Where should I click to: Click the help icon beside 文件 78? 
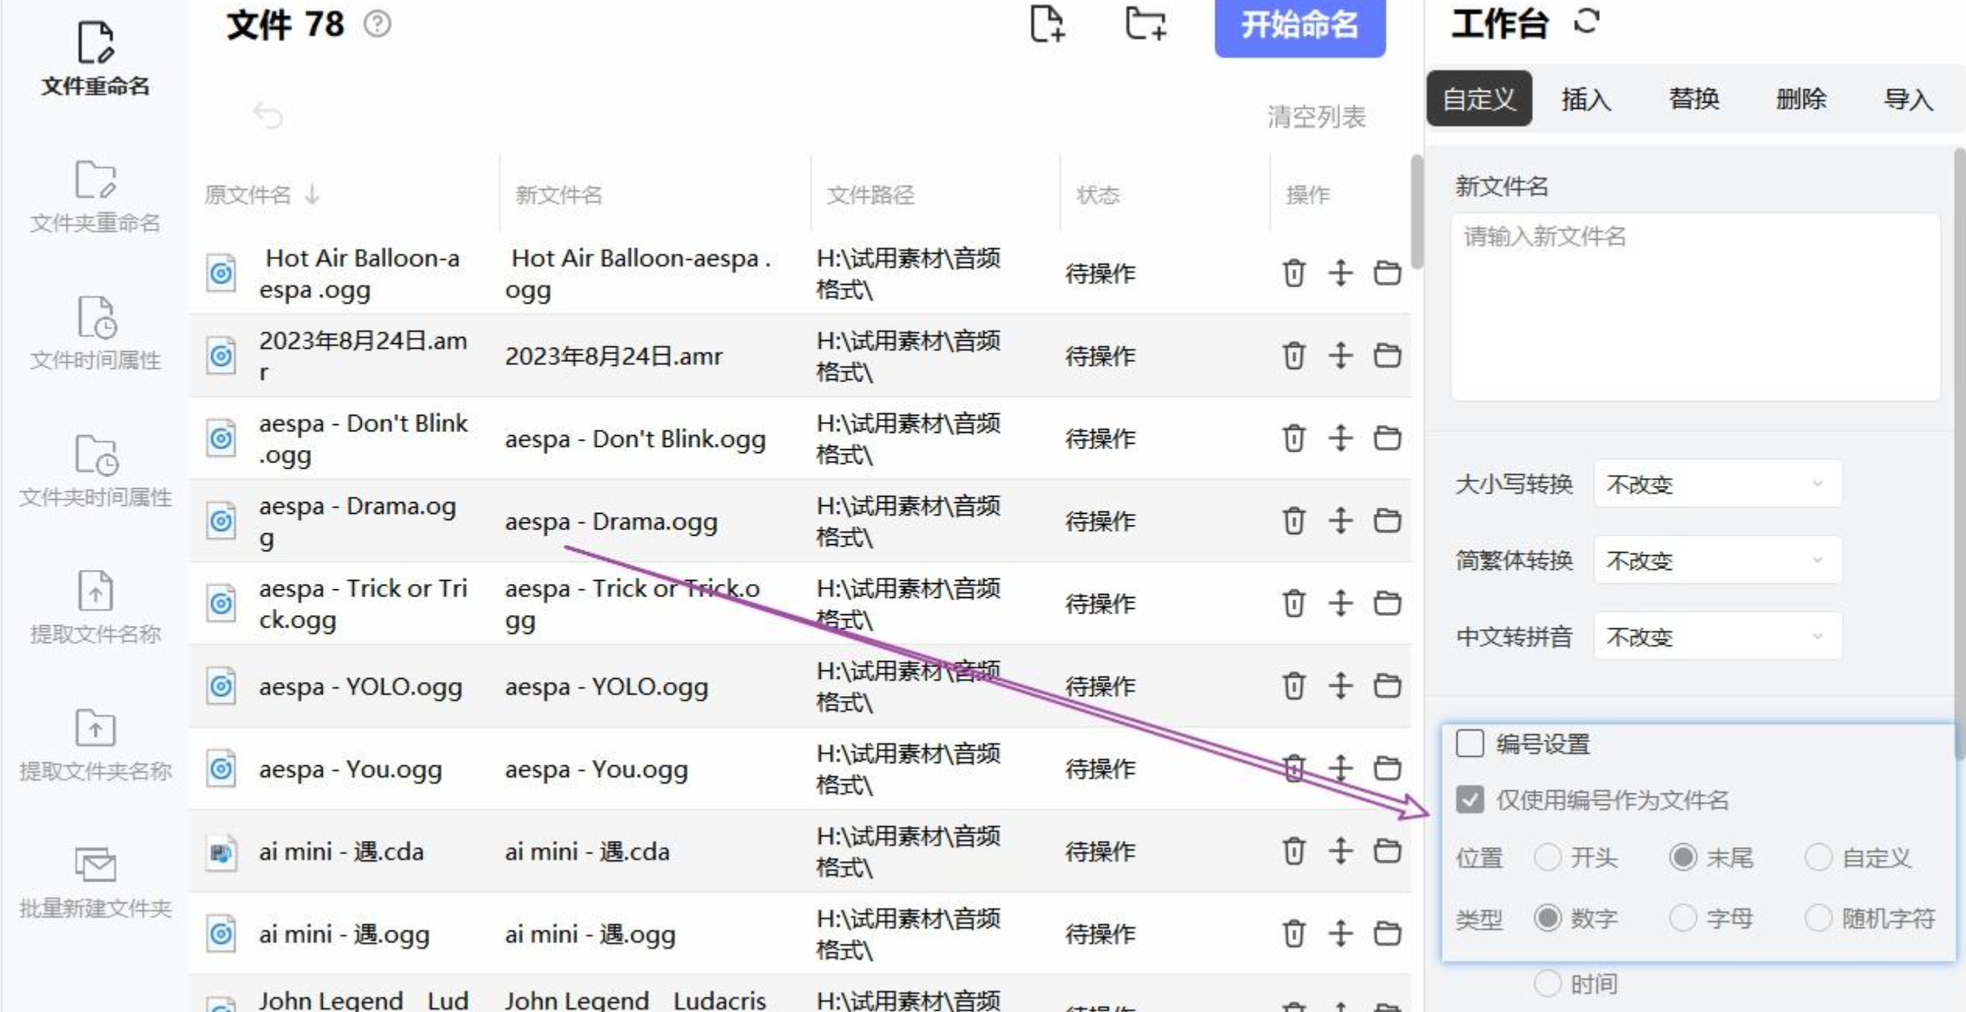pos(377,24)
